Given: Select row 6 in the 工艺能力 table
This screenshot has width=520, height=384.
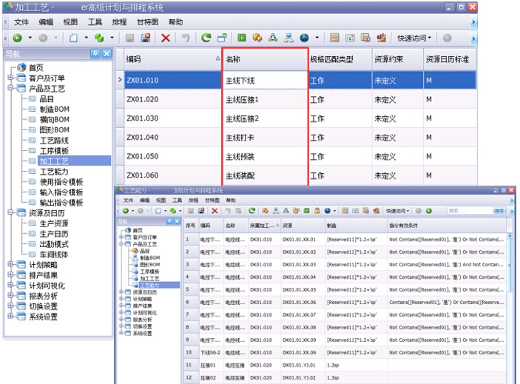Looking at the screenshot, I should point(345,303).
